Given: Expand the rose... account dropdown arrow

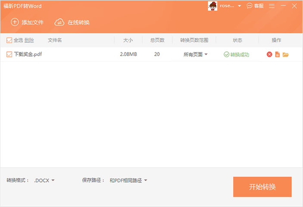Looking at the screenshot, I should (x=239, y=6).
